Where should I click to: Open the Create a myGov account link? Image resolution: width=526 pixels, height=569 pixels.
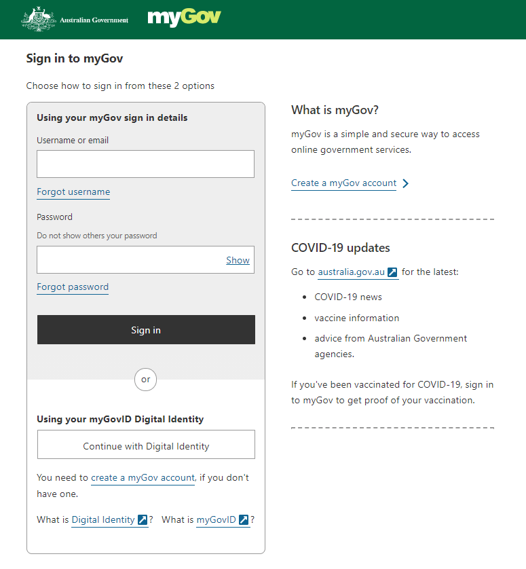343,183
